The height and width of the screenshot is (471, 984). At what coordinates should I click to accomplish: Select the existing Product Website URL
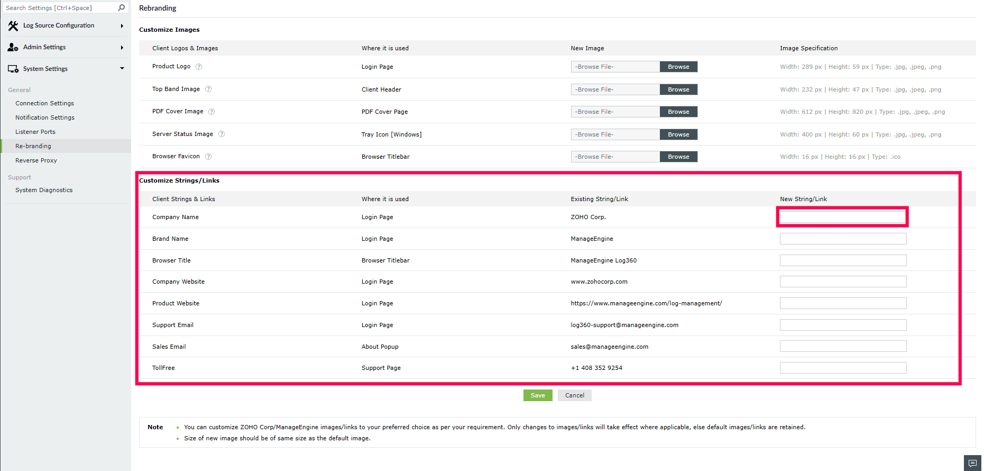point(646,303)
